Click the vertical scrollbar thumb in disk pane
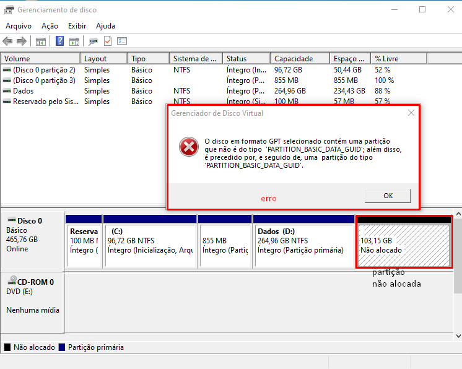 click(x=458, y=256)
